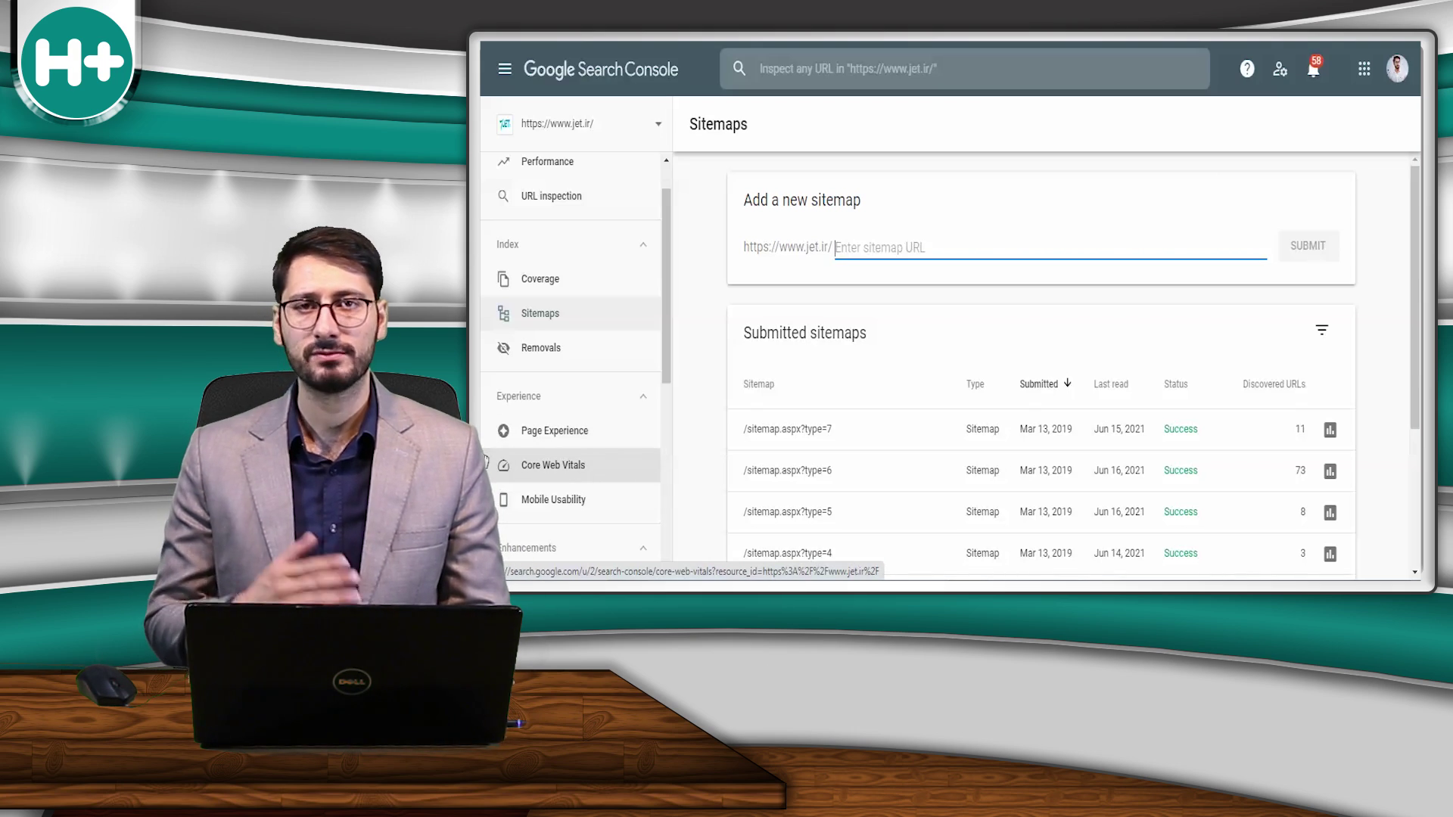This screenshot has height=817, width=1453.
Task: Open the notifications bell with 58 badge
Action: pyautogui.click(x=1314, y=69)
